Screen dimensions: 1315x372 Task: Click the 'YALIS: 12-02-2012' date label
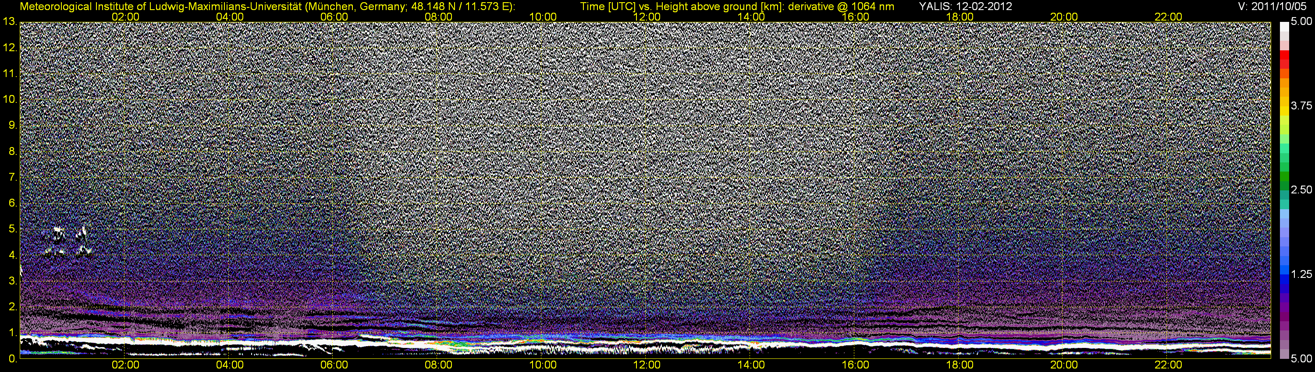click(965, 7)
